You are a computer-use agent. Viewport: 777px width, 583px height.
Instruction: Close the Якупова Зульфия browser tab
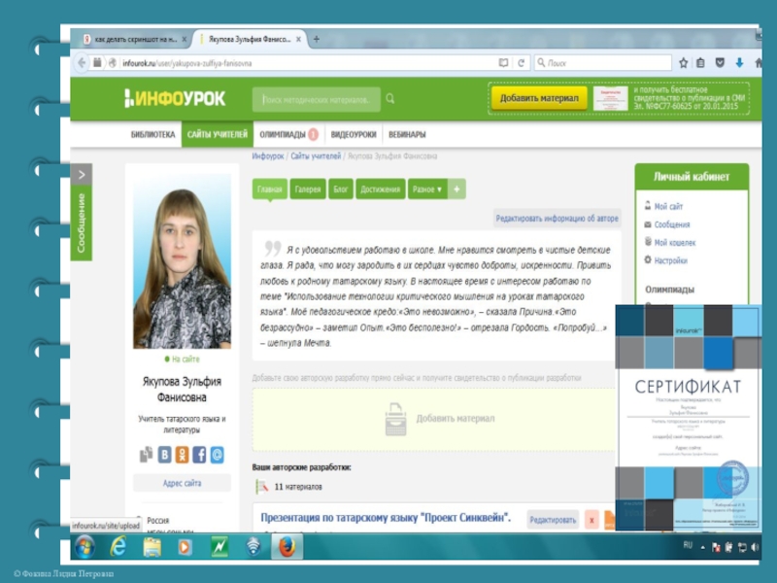click(298, 39)
